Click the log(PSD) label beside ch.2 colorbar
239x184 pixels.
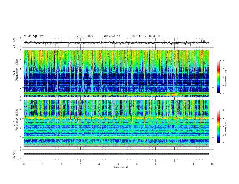226,128
